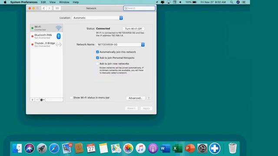
Task: Launch Microsoft Word from Dock
Action: 165,148
